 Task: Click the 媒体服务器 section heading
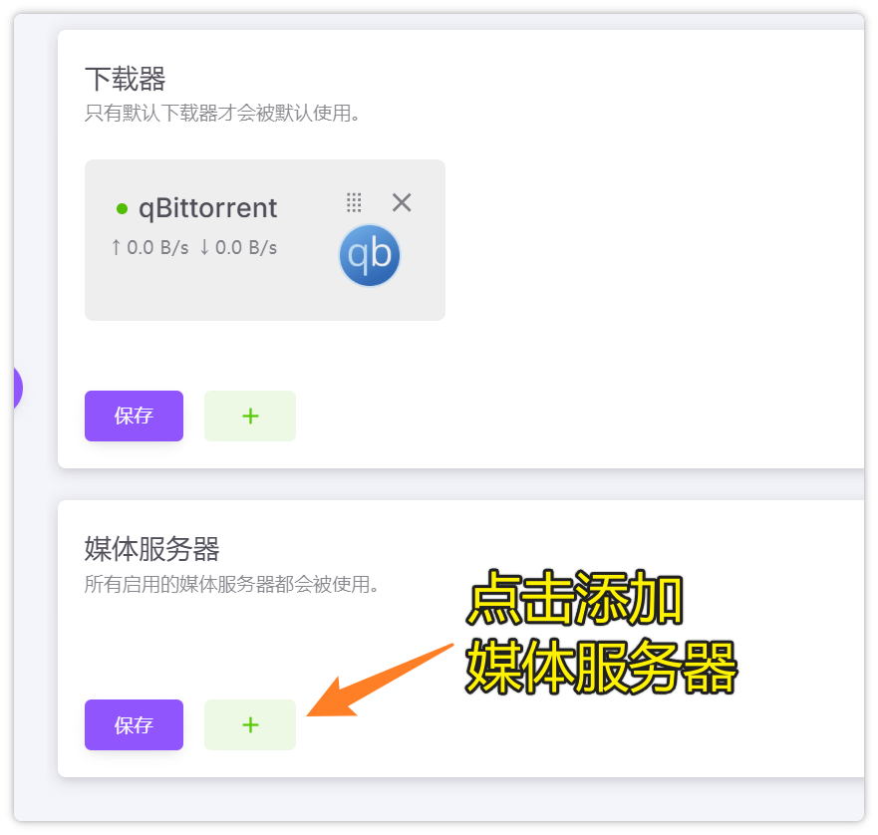coord(151,549)
